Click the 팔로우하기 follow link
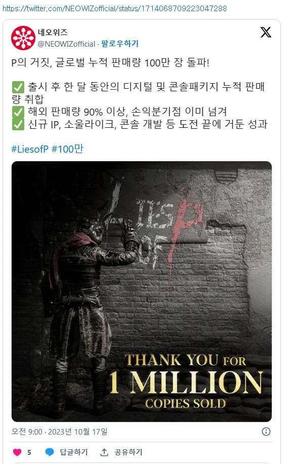 coord(119,44)
